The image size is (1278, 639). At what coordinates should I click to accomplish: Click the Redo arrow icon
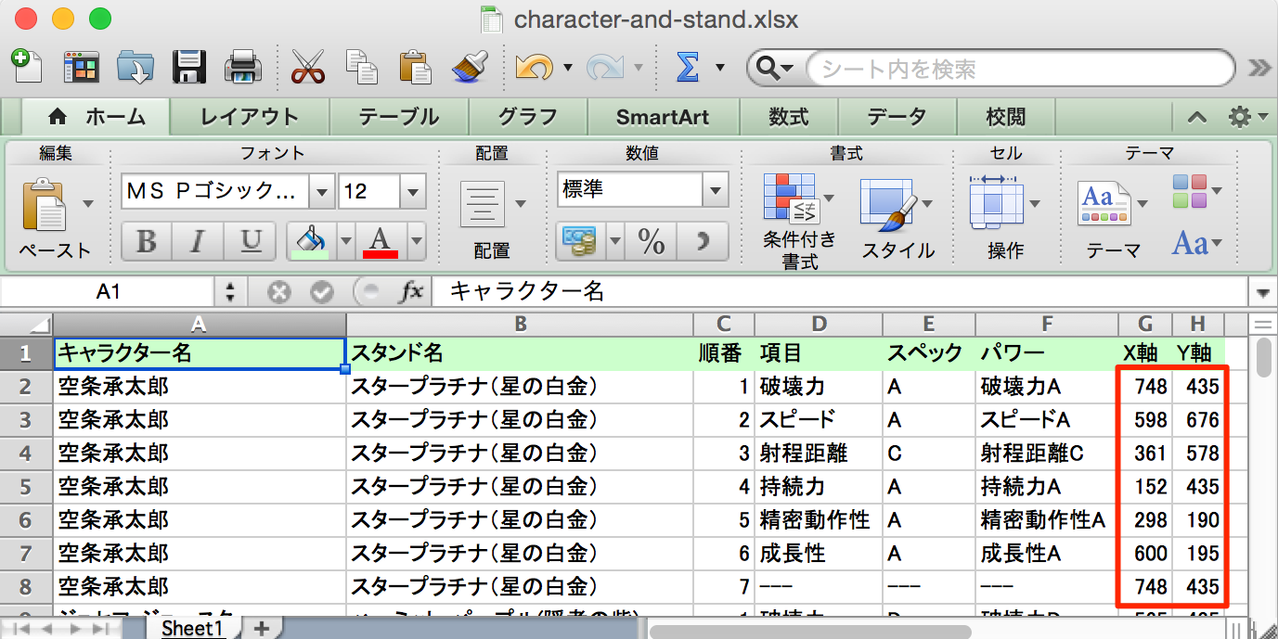606,67
